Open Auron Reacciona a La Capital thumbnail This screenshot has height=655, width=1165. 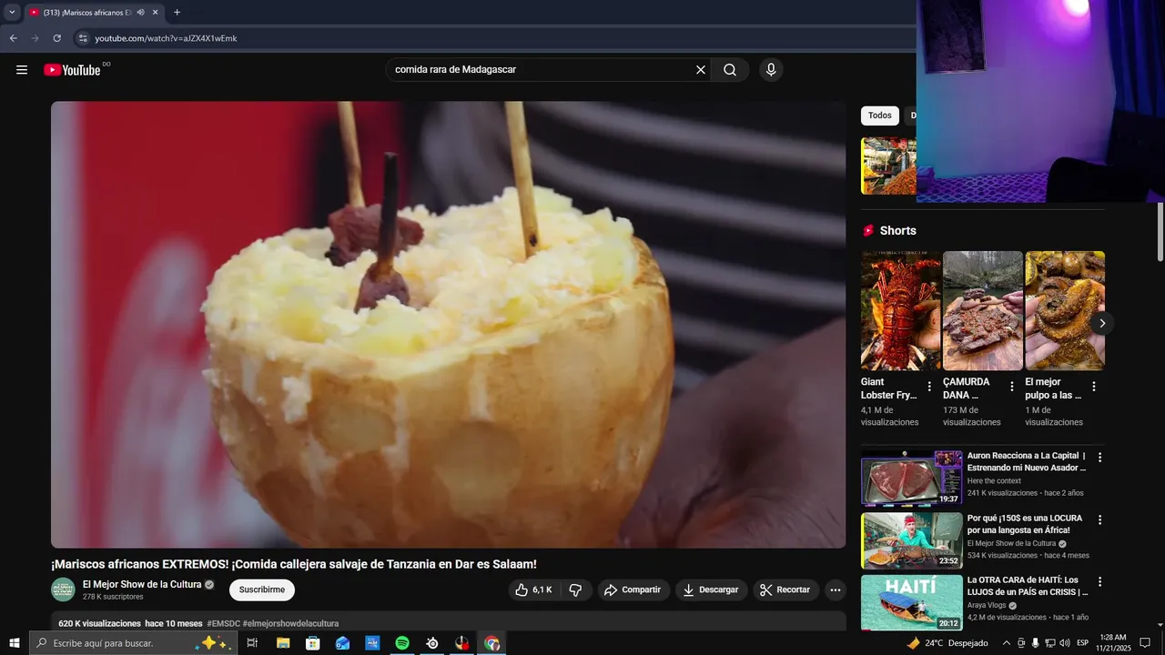click(911, 478)
